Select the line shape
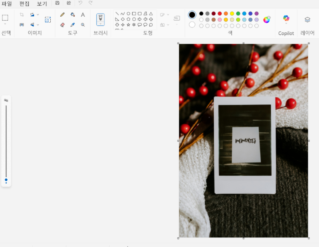 point(117,14)
